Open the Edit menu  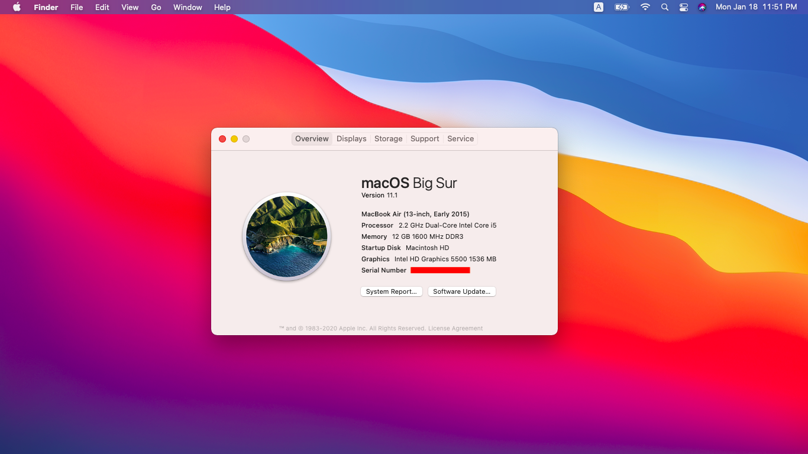102,7
